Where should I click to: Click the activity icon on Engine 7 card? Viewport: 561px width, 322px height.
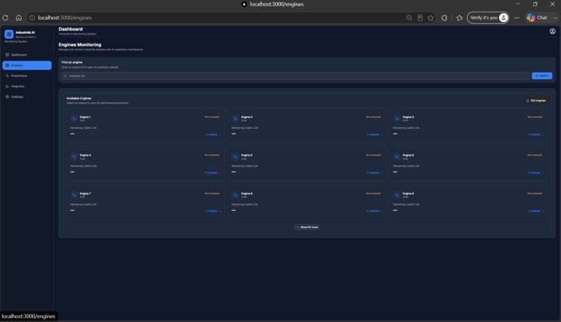pos(74,195)
